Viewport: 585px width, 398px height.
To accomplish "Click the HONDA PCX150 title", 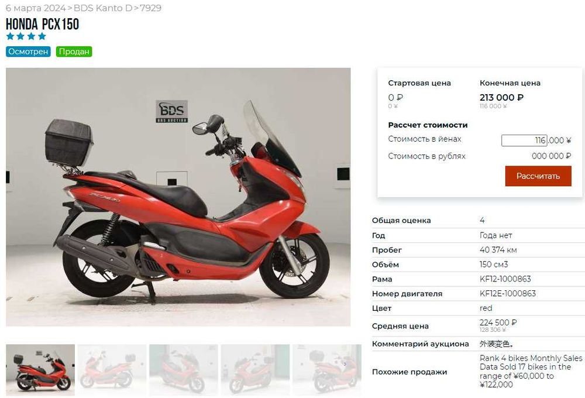I will [42, 24].
